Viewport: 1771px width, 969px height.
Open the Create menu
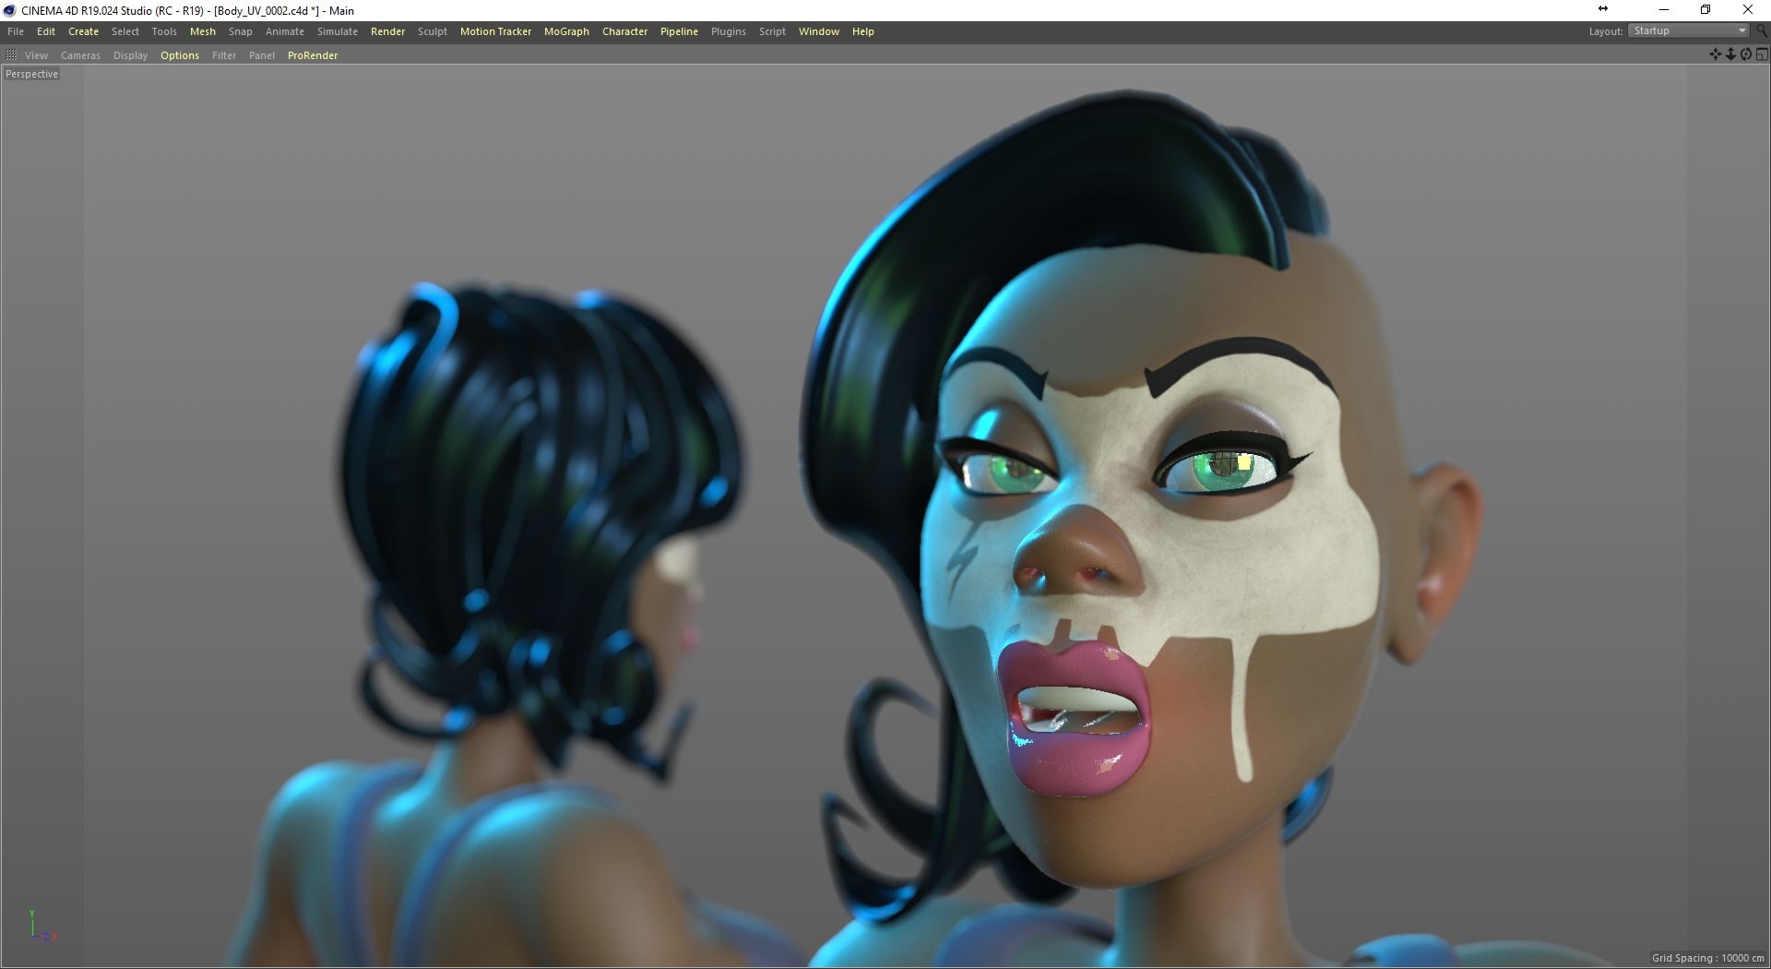click(x=83, y=31)
